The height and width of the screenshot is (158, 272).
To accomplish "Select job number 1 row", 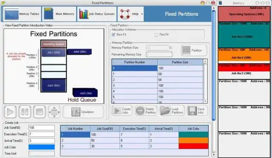I will 134,135.
